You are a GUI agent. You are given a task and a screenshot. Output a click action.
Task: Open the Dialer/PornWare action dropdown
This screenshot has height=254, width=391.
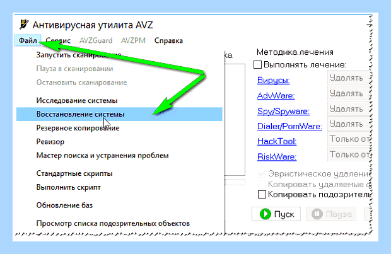click(x=349, y=124)
